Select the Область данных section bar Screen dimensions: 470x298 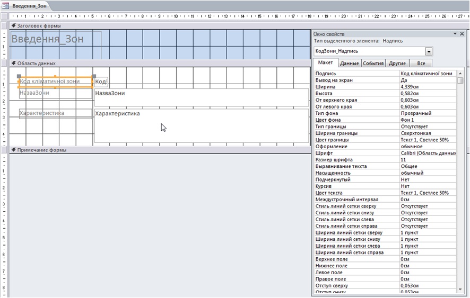[x=159, y=63]
